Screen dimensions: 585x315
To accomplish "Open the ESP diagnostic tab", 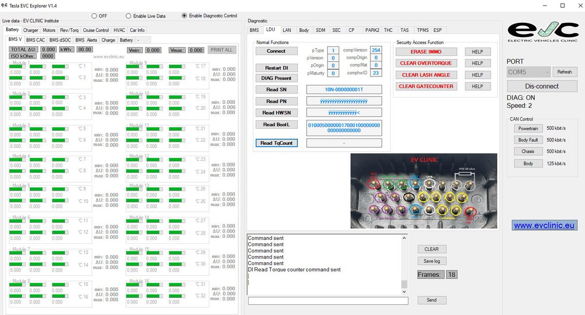I will click(x=437, y=30).
